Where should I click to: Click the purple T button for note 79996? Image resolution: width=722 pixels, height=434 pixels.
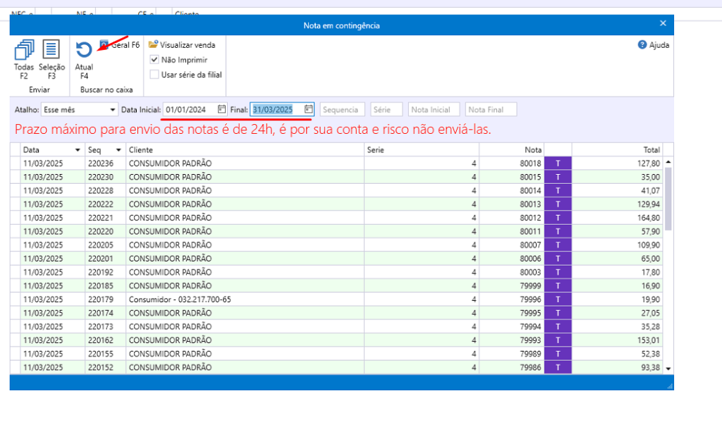point(558,299)
